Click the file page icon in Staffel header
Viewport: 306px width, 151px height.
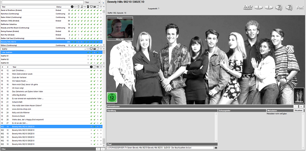pyautogui.click(x=98, y=49)
